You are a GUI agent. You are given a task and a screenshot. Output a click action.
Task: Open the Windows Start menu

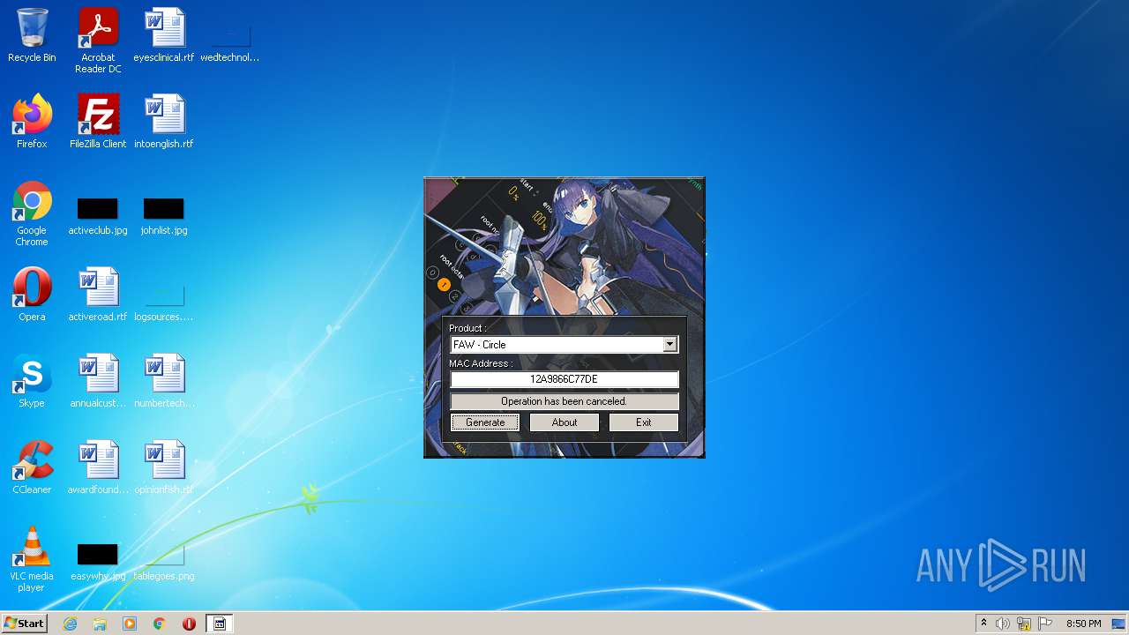24,624
